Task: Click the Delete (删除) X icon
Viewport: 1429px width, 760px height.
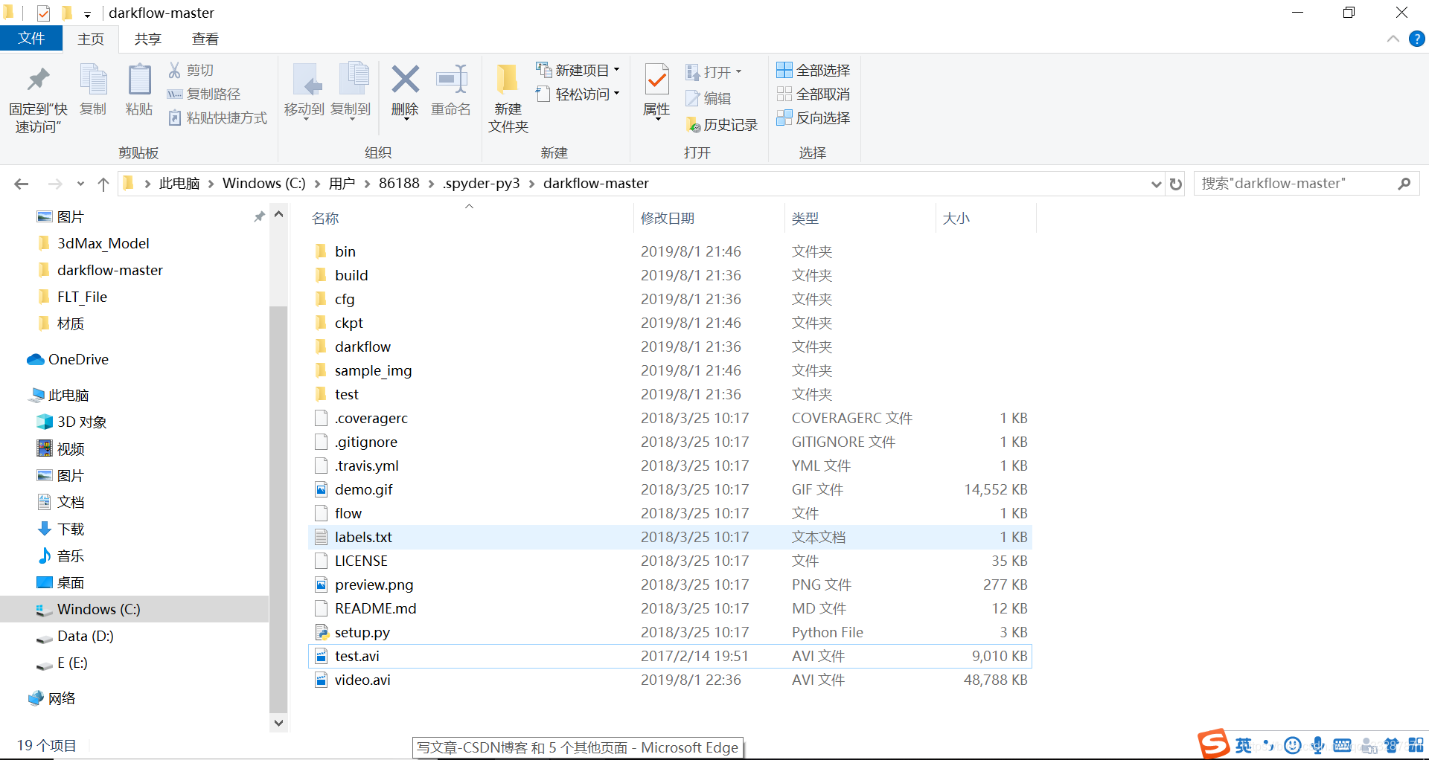Action: click(405, 80)
